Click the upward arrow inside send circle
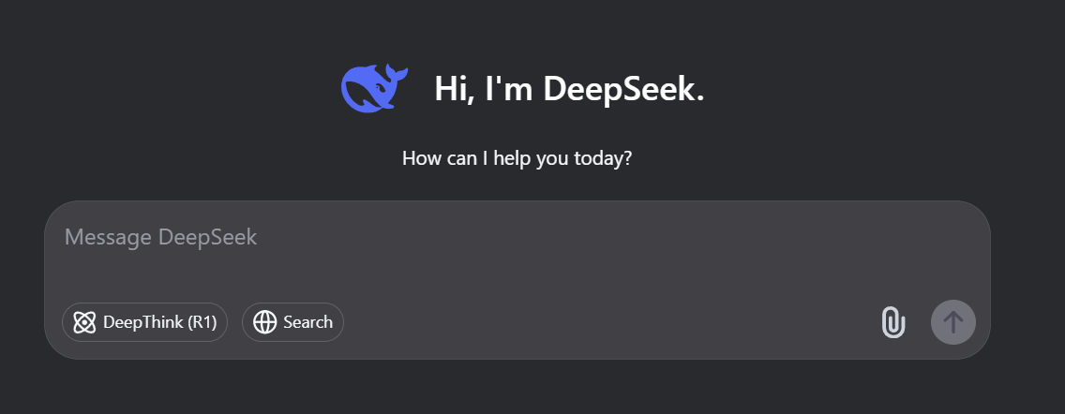 point(952,322)
